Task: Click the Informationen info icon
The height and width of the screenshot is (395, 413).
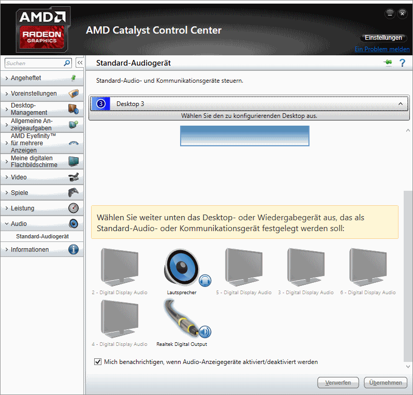Action: pos(73,250)
